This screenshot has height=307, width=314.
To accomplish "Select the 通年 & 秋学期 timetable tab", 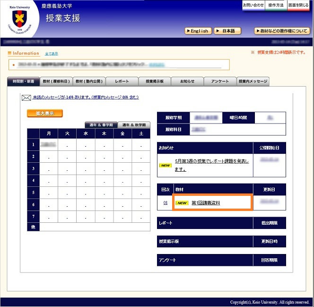I will pyautogui.click(x=134, y=125).
